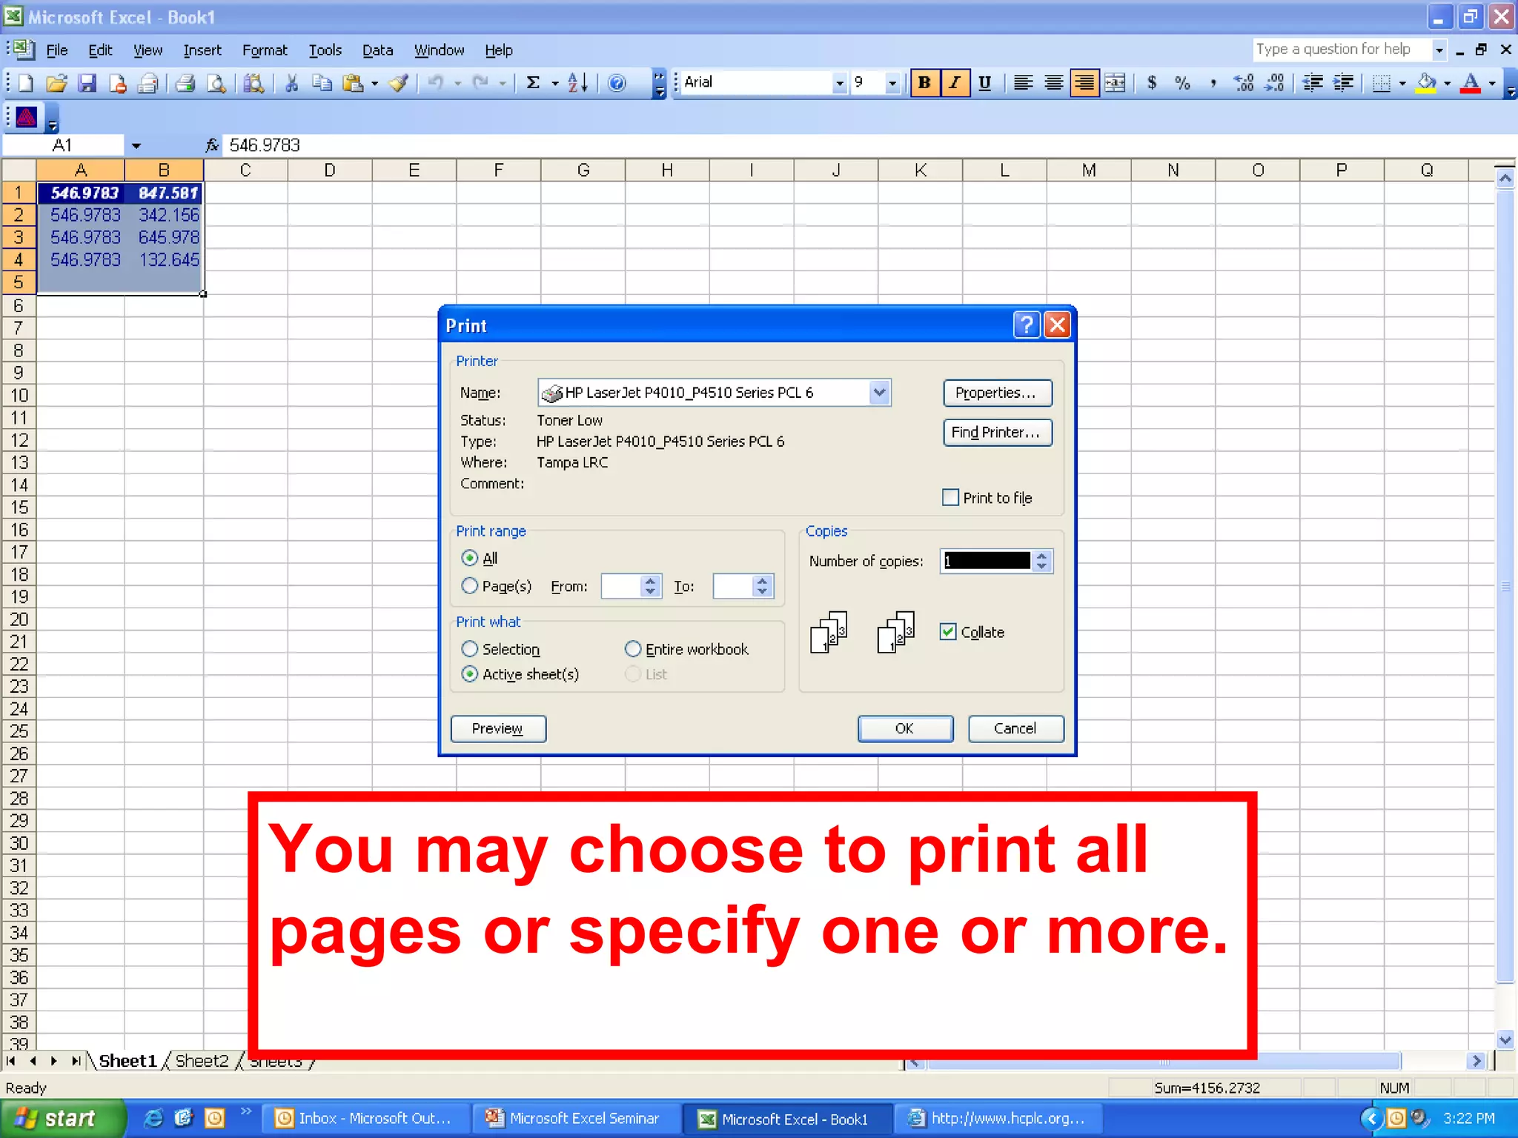The height and width of the screenshot is (1138, 1518).
Task: Click the Sort Ascending icon
Action: click(x=578, y=83)
